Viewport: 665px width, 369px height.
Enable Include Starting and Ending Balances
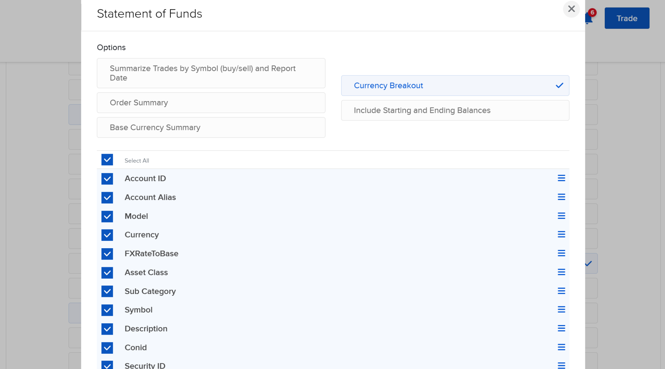(x=455, y=110)
